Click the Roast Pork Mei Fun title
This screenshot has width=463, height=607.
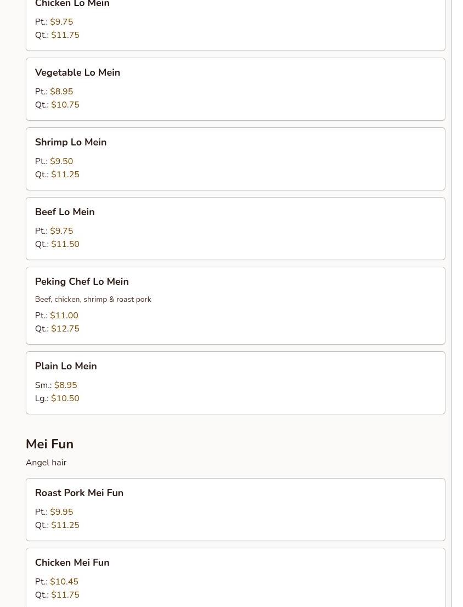79,493
